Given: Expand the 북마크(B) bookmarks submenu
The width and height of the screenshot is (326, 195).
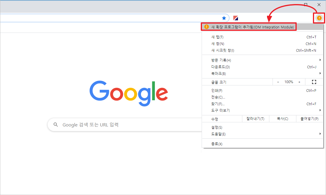Looking at the screenshot, I should (263, 74).
